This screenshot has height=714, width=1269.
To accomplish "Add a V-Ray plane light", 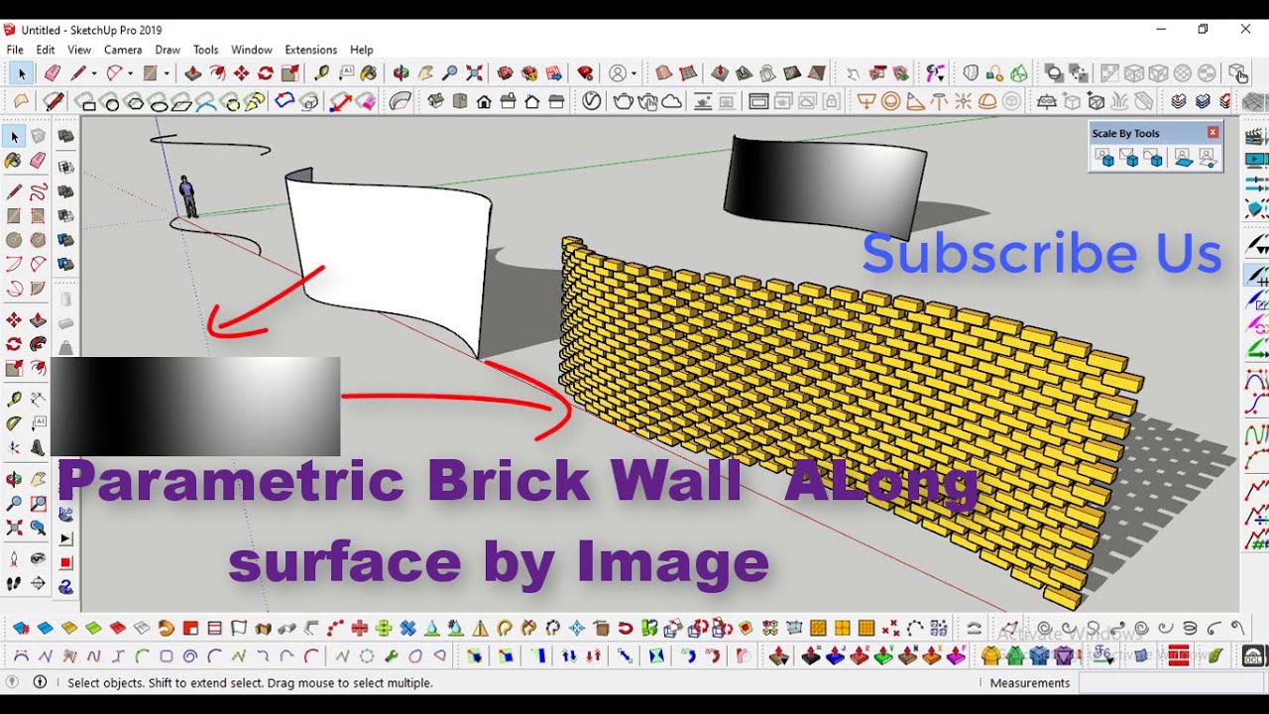I will [x=865, y=101].
